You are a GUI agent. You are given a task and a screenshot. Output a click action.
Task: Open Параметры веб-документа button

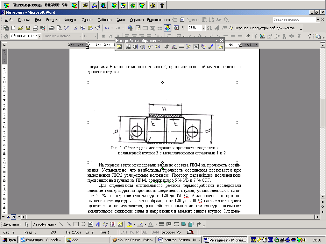[274, 28]
